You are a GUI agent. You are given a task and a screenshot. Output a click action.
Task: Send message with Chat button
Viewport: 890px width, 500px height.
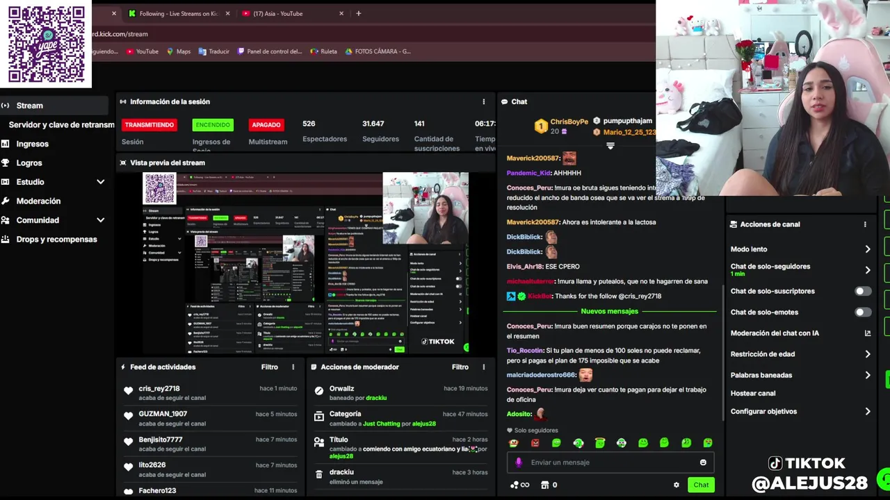pos(701,485)
